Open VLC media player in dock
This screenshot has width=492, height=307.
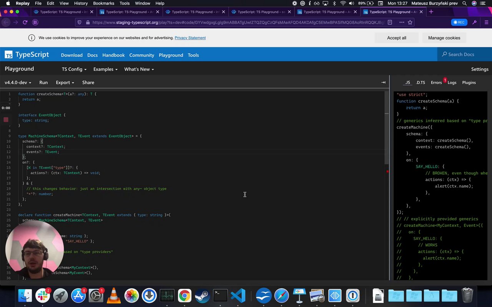click(114, 295)
